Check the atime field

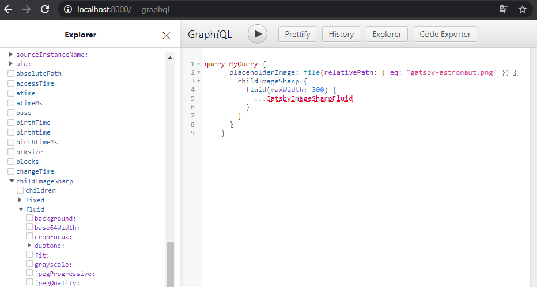point(11,93)
